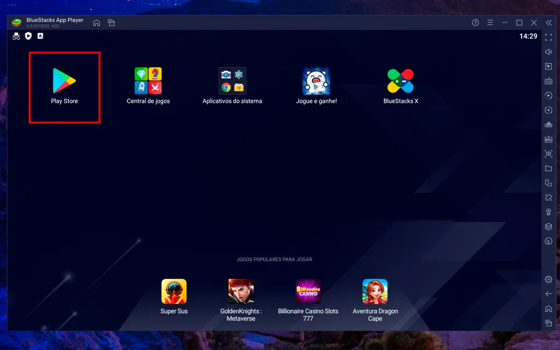The width and height of the screenshot is (560, 350).
Task: Toggle the mouse cursor lock icon
Action: point(549,66)
